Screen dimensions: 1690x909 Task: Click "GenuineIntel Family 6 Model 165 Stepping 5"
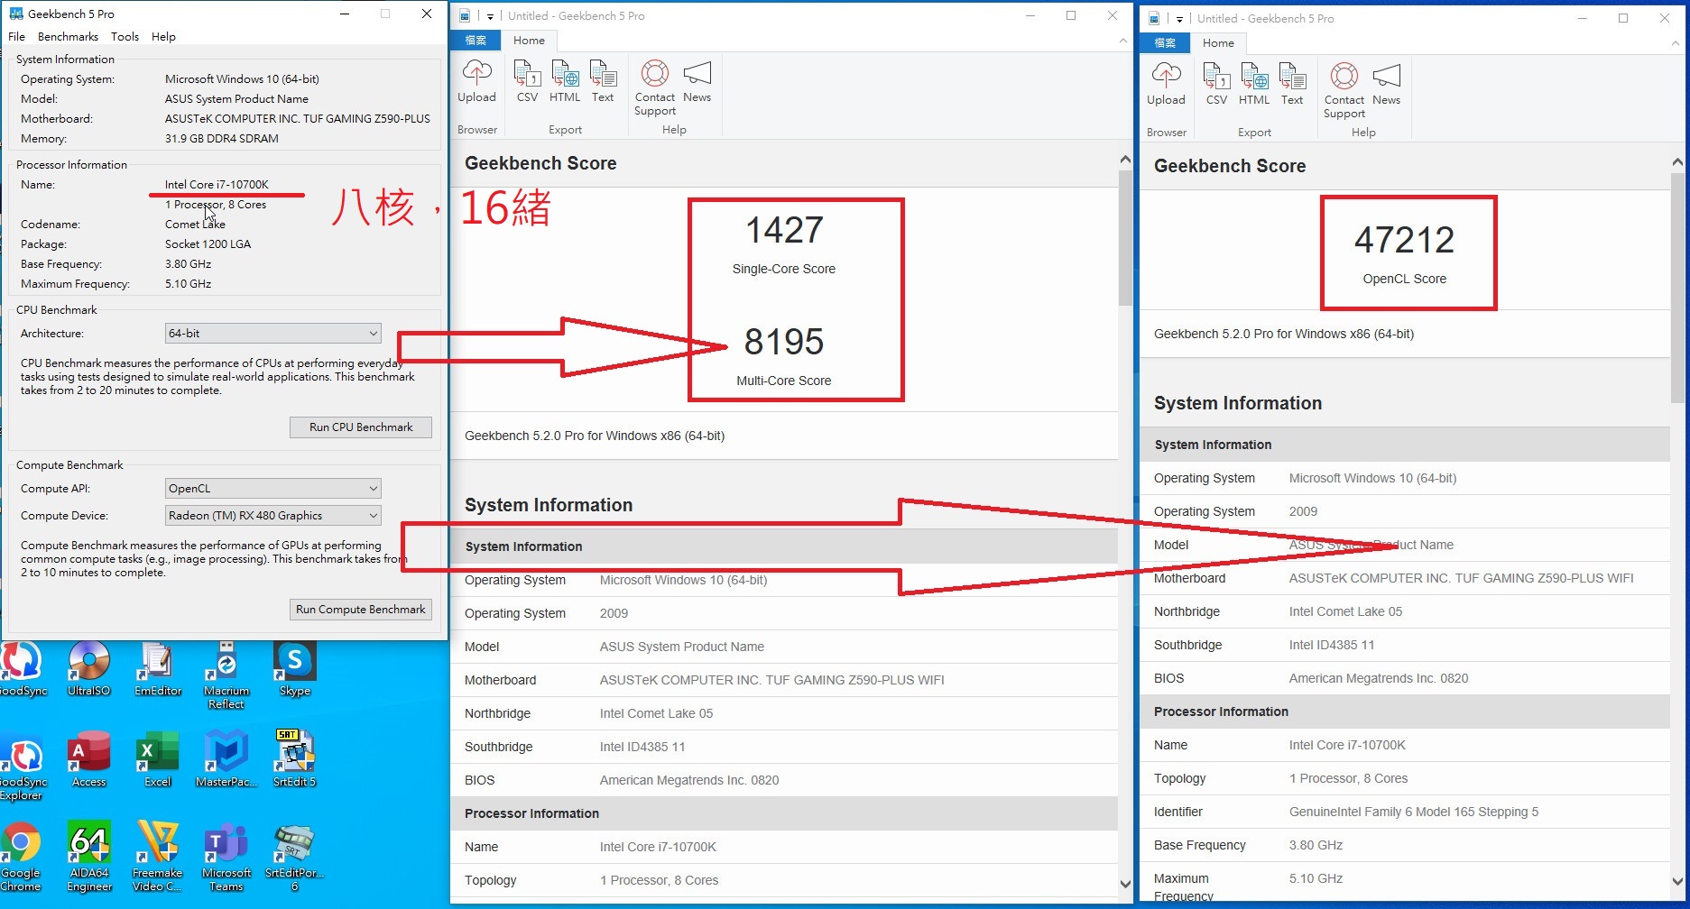click(1413, 812)
